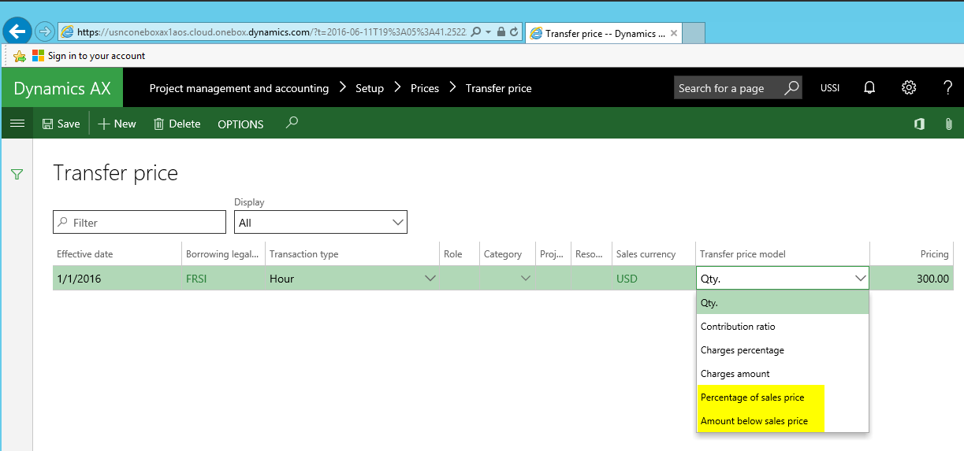Click the notifications bell icon
The width and height of the screenshot is (964, 451).
[x=869, y=88]
